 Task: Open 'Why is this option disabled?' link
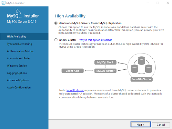(x=96, y=40)
